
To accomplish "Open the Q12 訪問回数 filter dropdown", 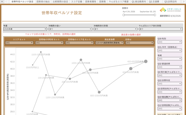I will click(170, 109).
